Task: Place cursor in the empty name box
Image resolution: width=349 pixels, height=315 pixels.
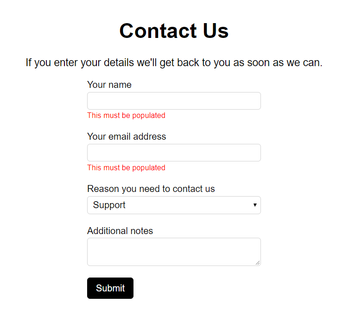Action: pyautogui.click(x=174, y=101)
